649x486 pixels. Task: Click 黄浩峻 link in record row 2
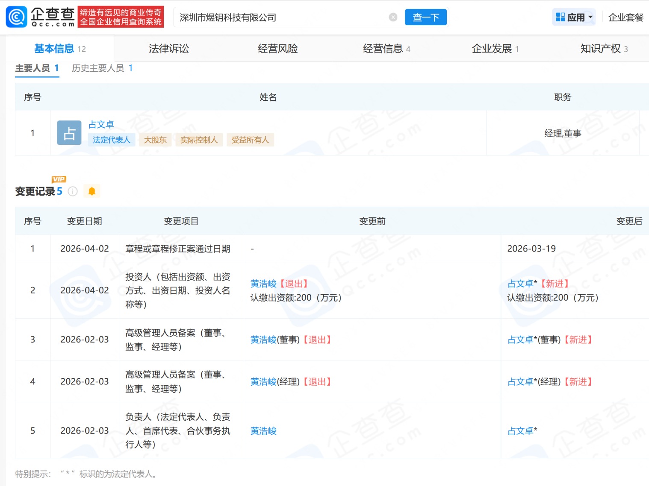pyautogui.click(x=263, y=284)
